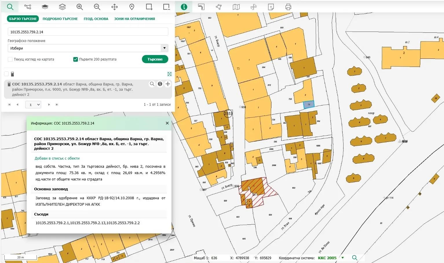
Task: Open the layers stack panel icon
Action: coord(62,7)
